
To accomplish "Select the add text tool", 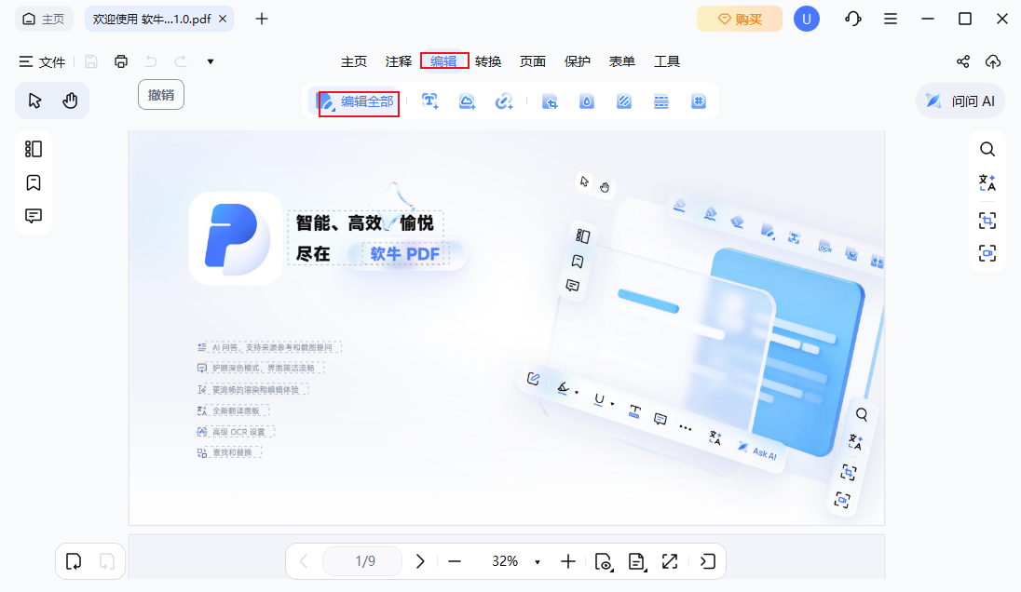I will point(429,101).
